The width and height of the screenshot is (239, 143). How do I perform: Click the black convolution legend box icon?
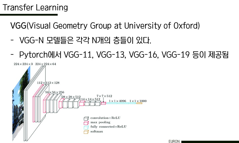click(x=86, y=118)
